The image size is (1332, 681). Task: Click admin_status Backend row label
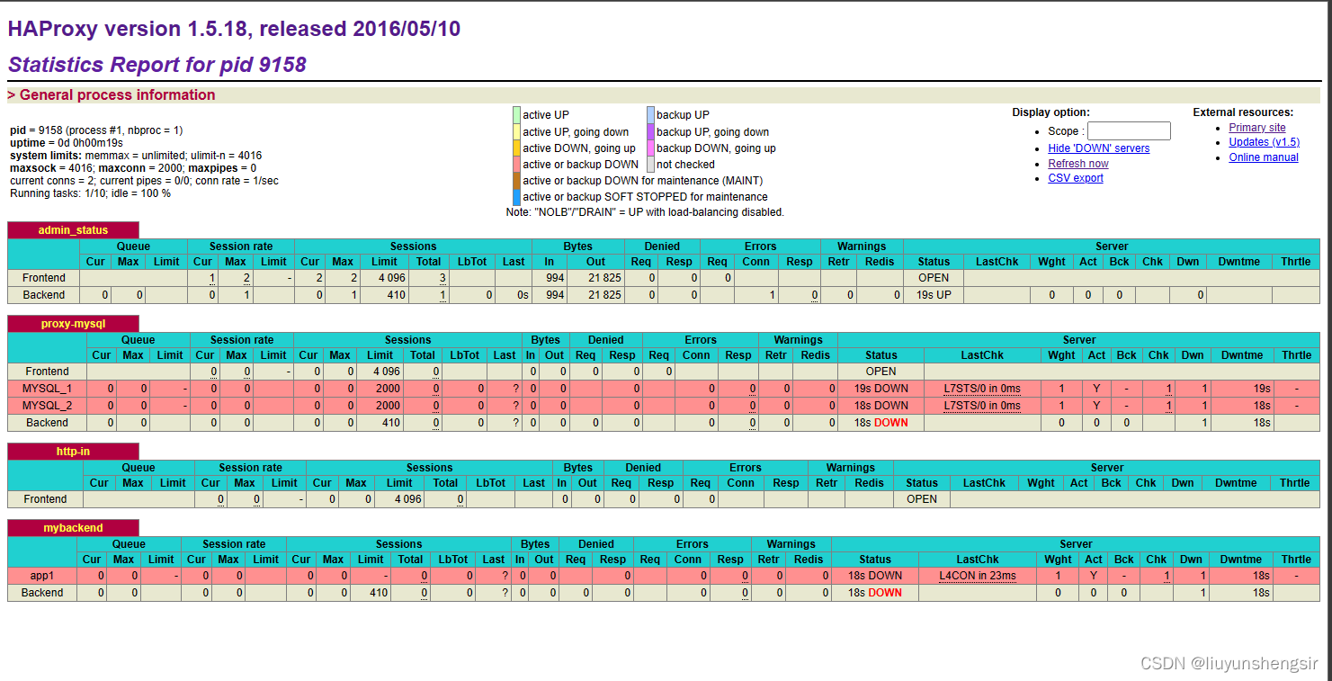point(43,295)
